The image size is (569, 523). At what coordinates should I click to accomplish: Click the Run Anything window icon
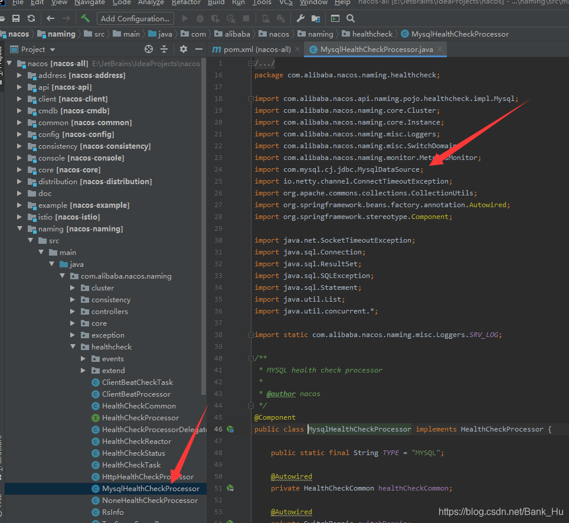click(335, 18)
